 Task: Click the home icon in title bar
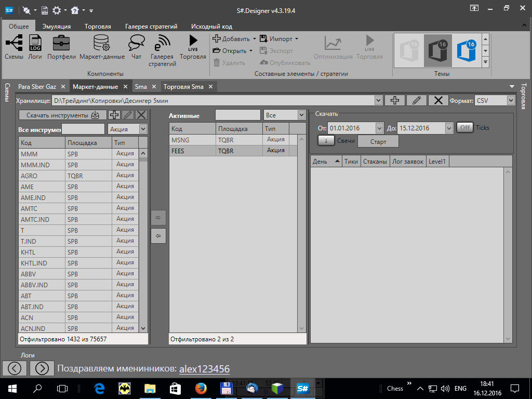tap(75, 10)
